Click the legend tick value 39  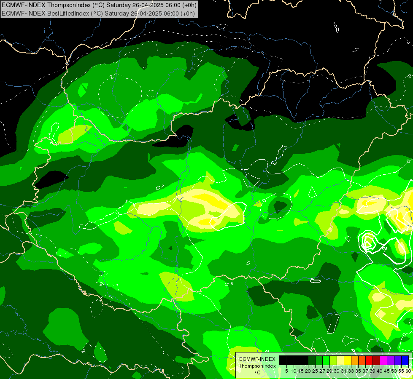[x=373, y=371]
